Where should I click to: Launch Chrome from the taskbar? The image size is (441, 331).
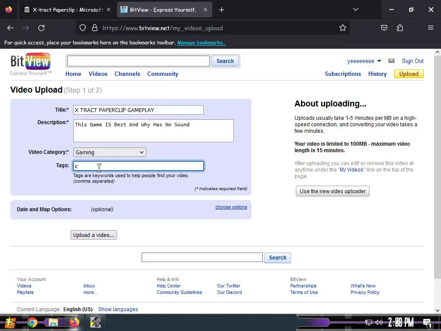tap(32, 322)
